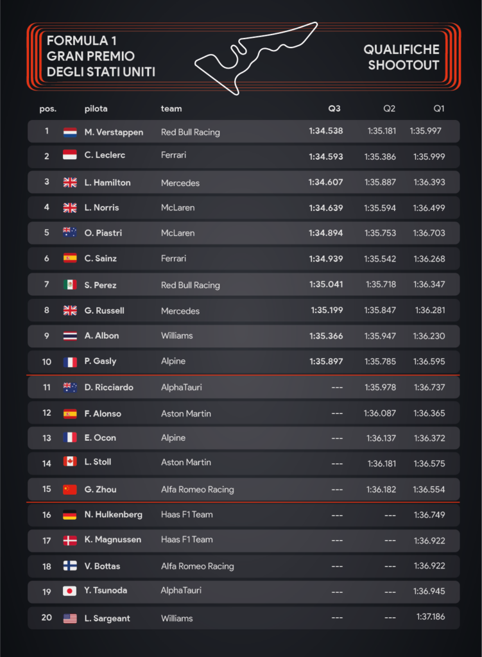Select the Japanese flag next to Y. Tsunoda
482x657 pixels.
[70, 591]
